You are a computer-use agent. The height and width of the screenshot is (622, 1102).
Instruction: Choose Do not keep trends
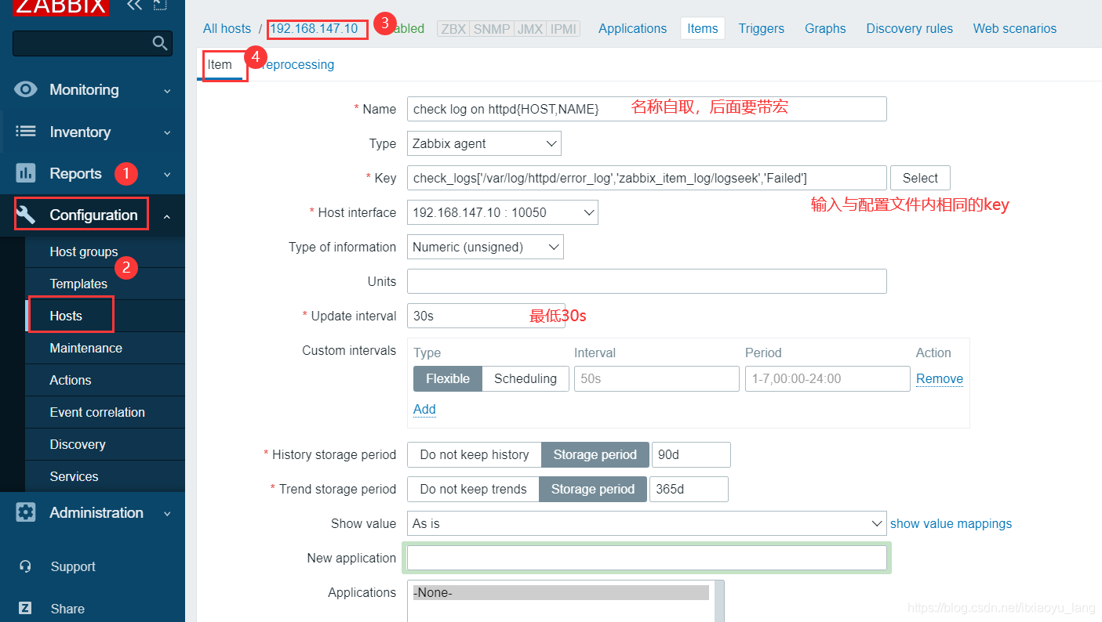[473, 489]
